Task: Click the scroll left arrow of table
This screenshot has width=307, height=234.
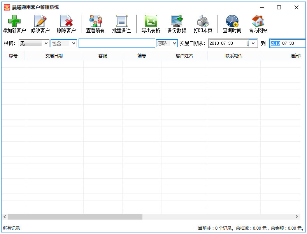Action: [x=5, y=216]
